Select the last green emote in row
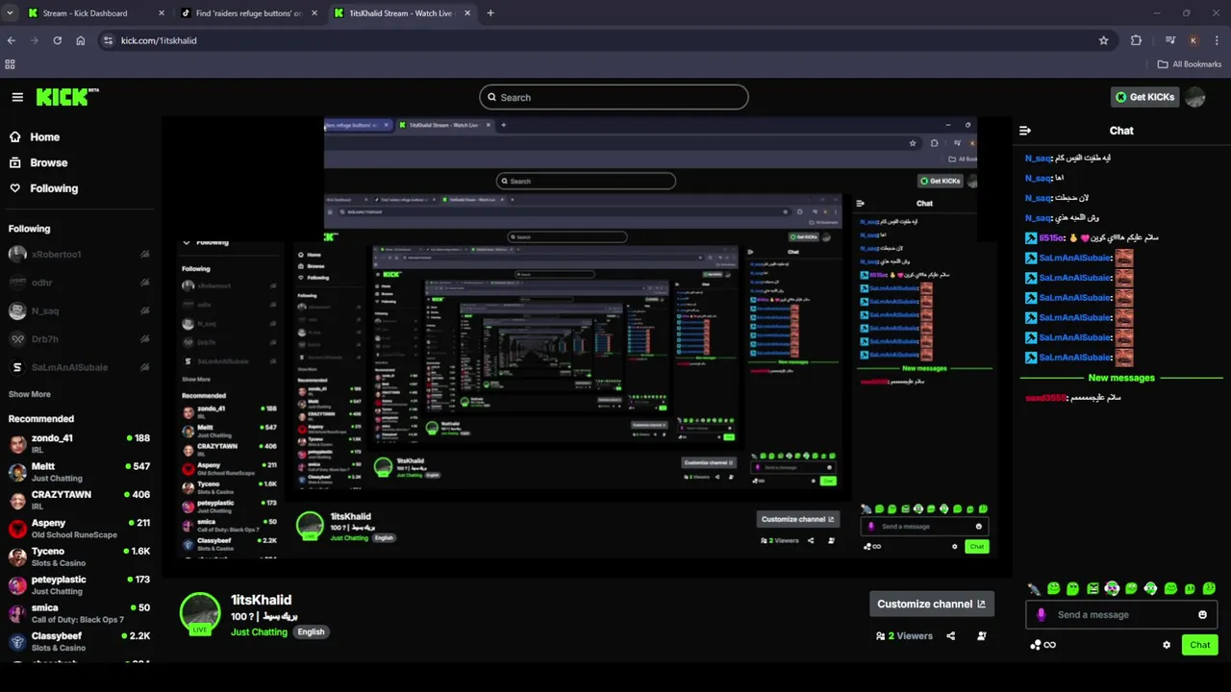The width and height of the screenshot is (1231, 692). point(1209,588)
